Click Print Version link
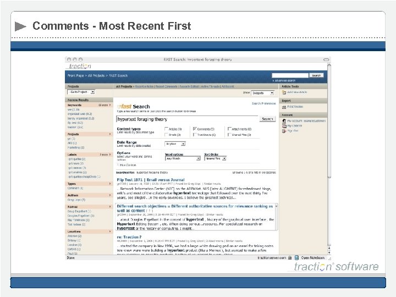Image resolution: width=396 pixels, height=297 pixels. point(295,107)
